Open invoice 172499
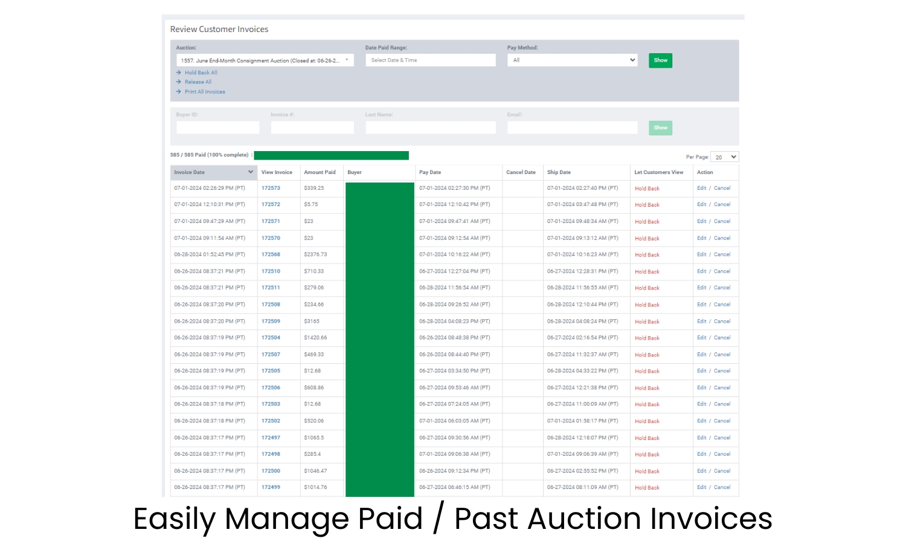The width and height of the screenshot is (906, 544). click(271, 487)
